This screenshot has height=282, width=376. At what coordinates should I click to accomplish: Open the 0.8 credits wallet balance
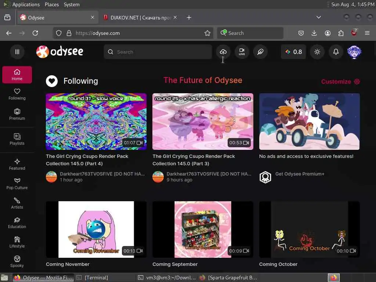click(x=293, y=52)
